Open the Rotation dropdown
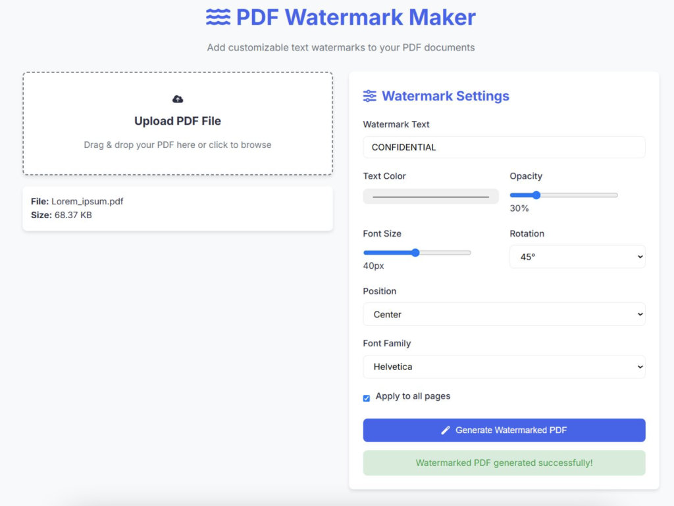The image size is (674, 506). 577,256
